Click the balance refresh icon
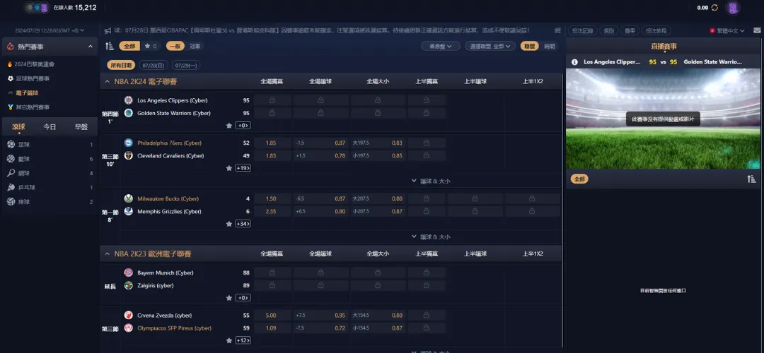 (714, 8)
